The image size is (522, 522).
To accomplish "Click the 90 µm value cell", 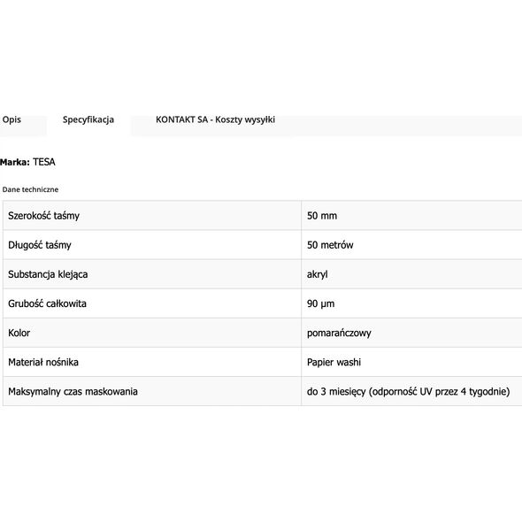I will click(x=411, y=303).
